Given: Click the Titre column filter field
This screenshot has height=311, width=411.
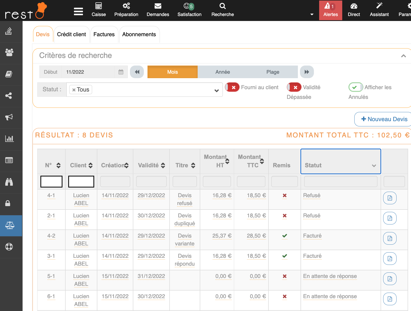Looking at the screenshot, I should click(x=185, y=181).
